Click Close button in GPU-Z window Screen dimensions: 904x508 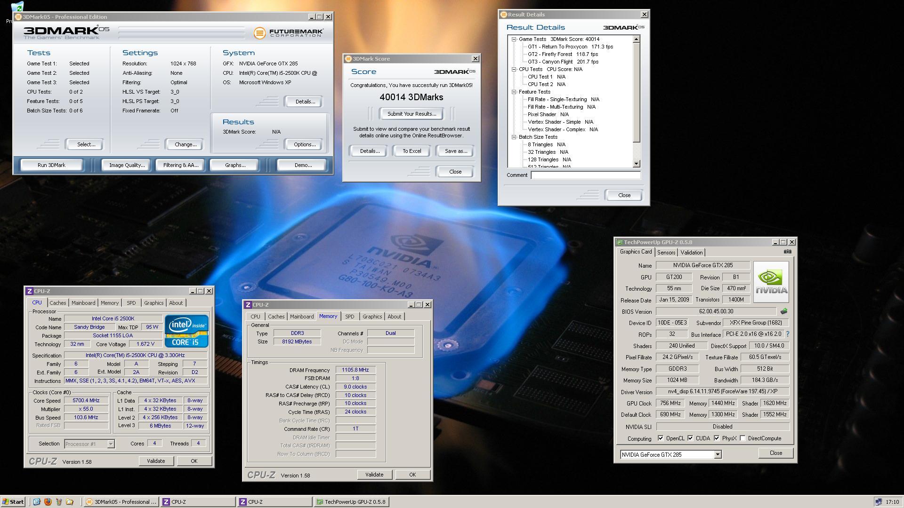click(x=776, y=453)
